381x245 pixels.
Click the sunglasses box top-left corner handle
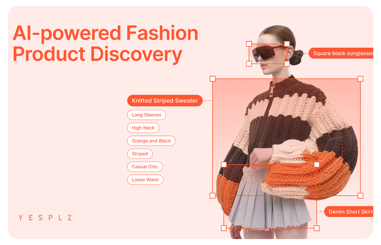coord(249,44)
